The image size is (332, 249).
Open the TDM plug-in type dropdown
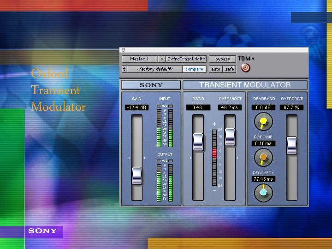tap(246, 59)
